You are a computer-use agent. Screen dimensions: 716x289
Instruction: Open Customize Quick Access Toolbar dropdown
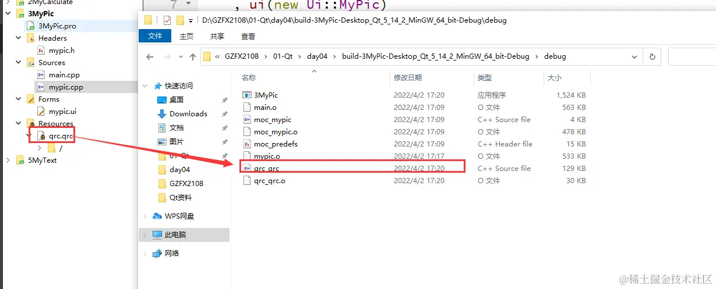(190, 21)
